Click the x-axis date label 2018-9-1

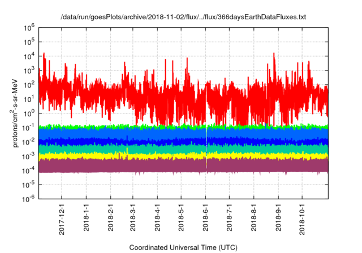coord(278,217)
